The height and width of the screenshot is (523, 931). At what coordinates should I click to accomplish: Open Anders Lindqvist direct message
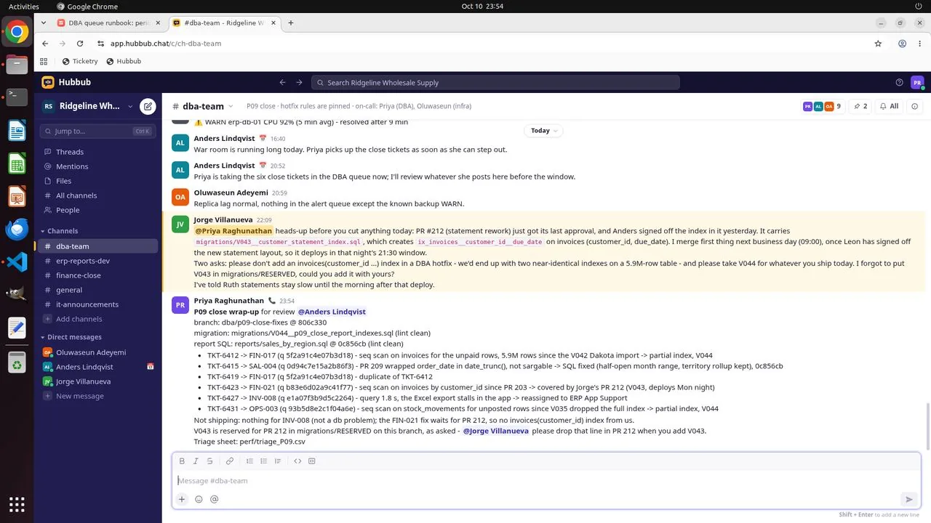pos(98,367)
